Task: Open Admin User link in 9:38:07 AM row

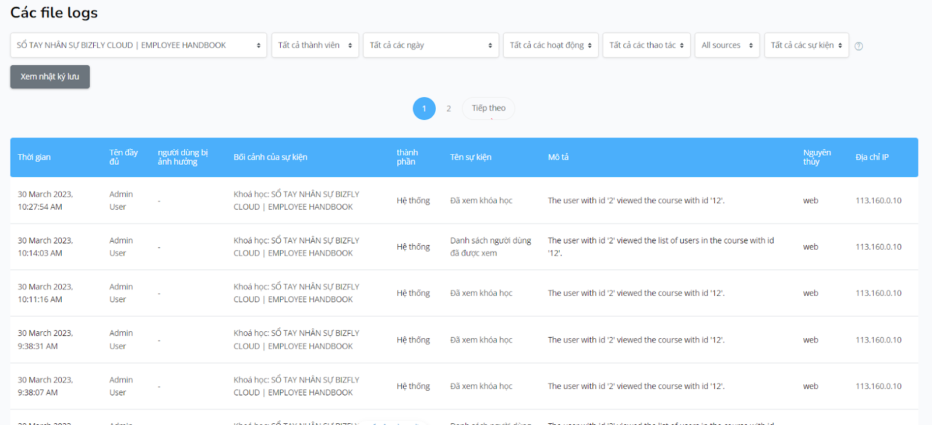Action: [x=121, y=386]
